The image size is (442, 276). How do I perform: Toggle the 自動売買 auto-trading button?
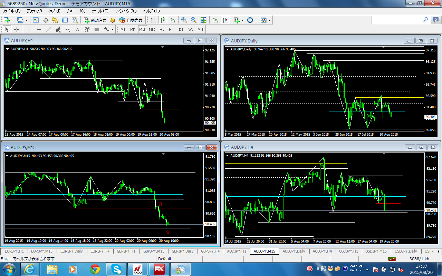point(131,20)
